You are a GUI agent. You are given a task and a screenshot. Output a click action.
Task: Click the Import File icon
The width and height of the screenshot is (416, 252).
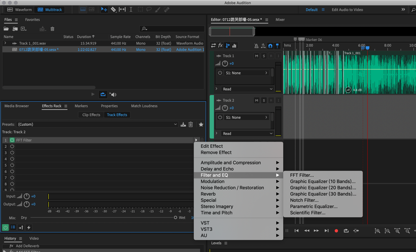coord(15,29)
